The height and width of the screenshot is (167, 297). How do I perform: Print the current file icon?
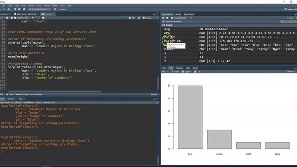pos(24,9)
